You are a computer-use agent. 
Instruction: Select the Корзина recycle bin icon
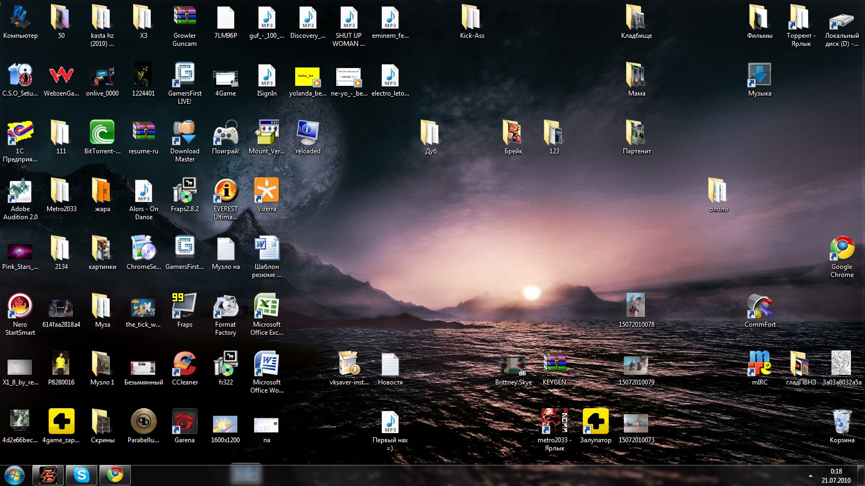point(842,422)
